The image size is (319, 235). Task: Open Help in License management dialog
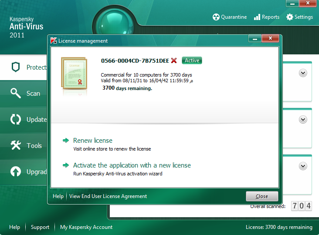point(58,196)
